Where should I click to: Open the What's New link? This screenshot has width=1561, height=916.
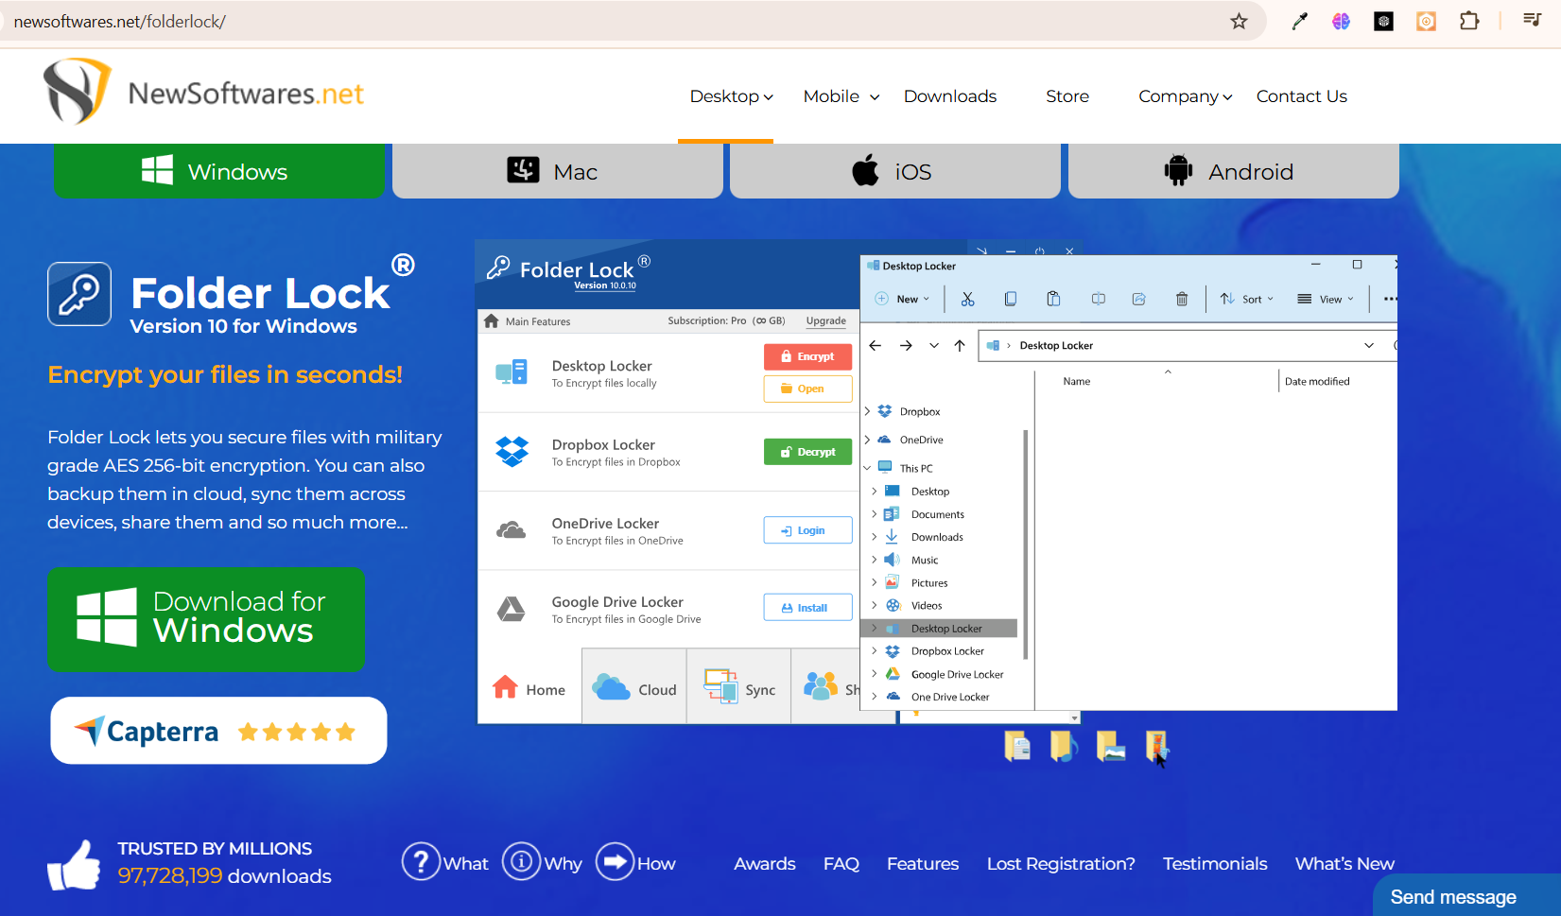pos(1344,863)
